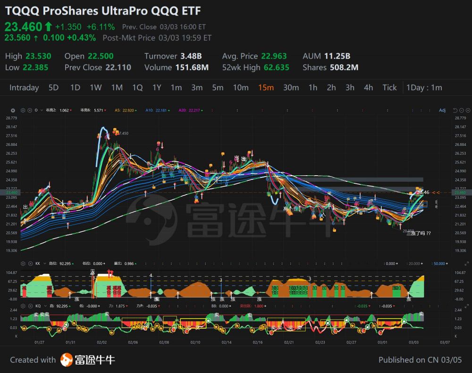Viewport: 472px width, 373px height.
Task: Click the gear icon beside KQ indicator
Action: tap(24, 306)
